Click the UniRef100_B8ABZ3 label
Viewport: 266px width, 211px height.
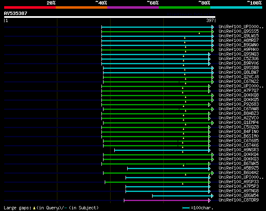pos(239,114)
